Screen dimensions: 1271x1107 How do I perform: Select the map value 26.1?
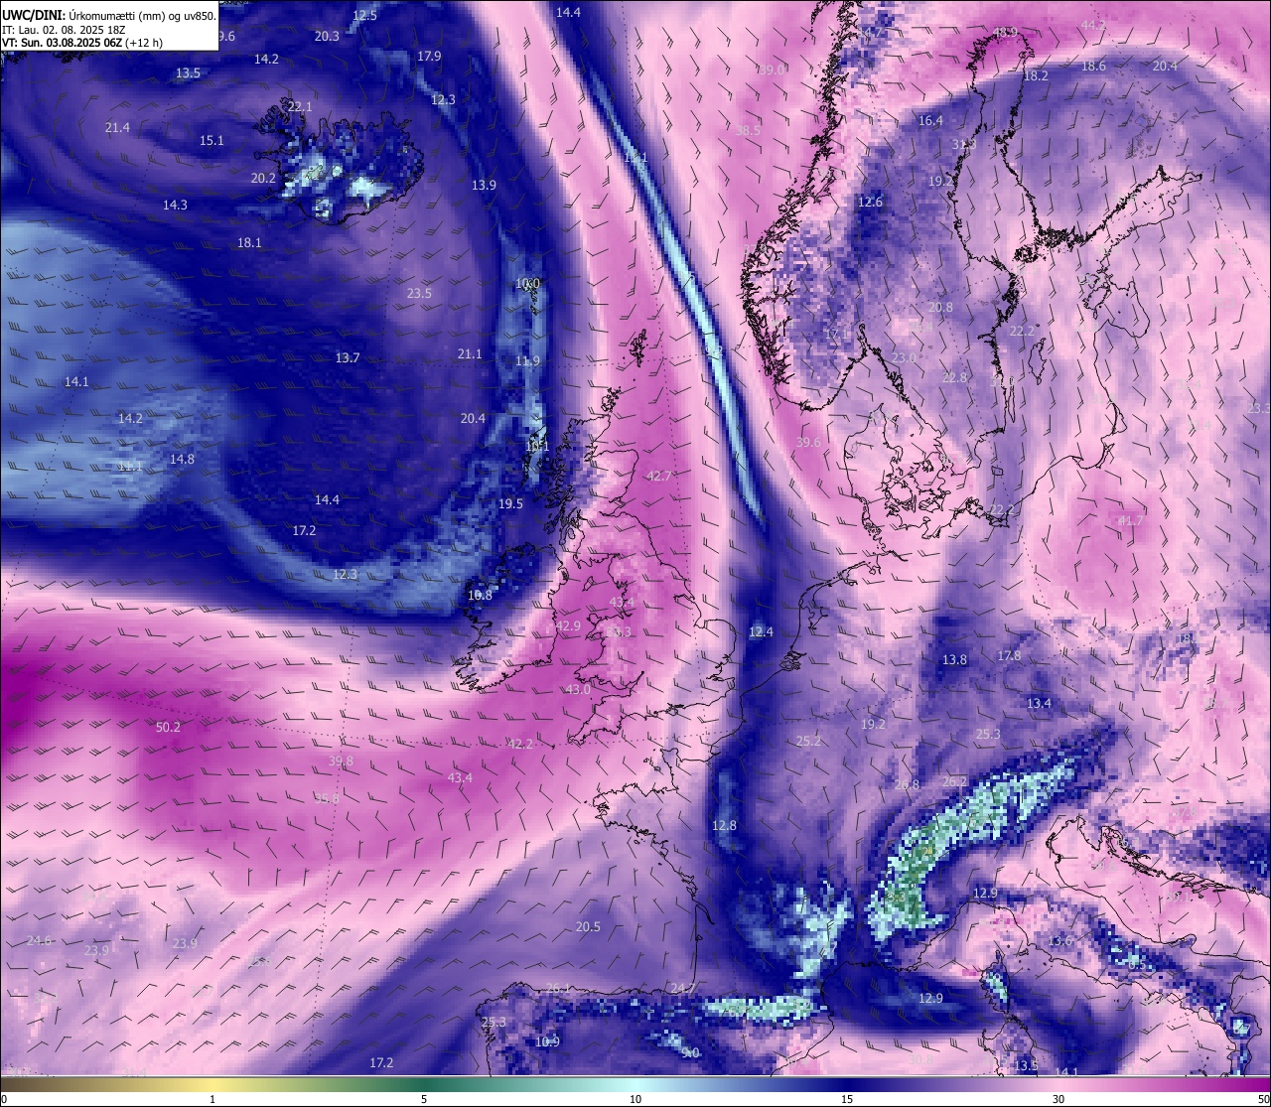point(559,988)
